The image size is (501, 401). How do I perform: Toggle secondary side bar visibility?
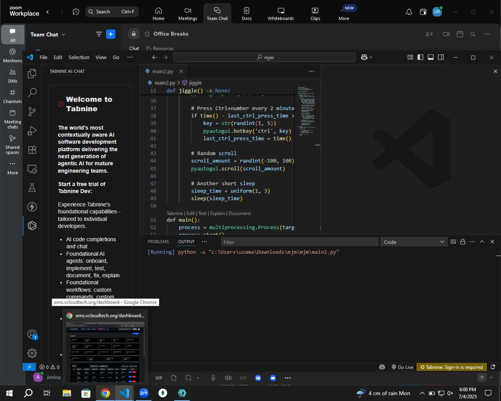(441, 57)
